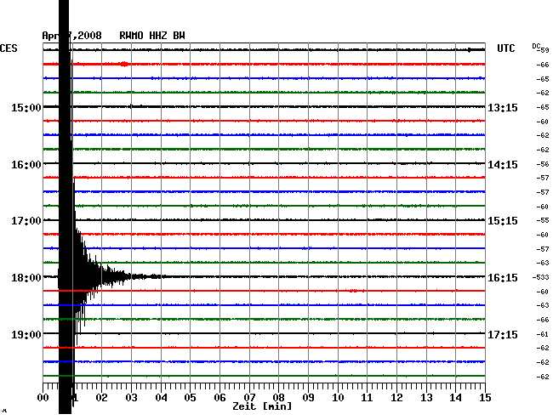
Task: Click the "16:00" local time label
Action: 26,165
